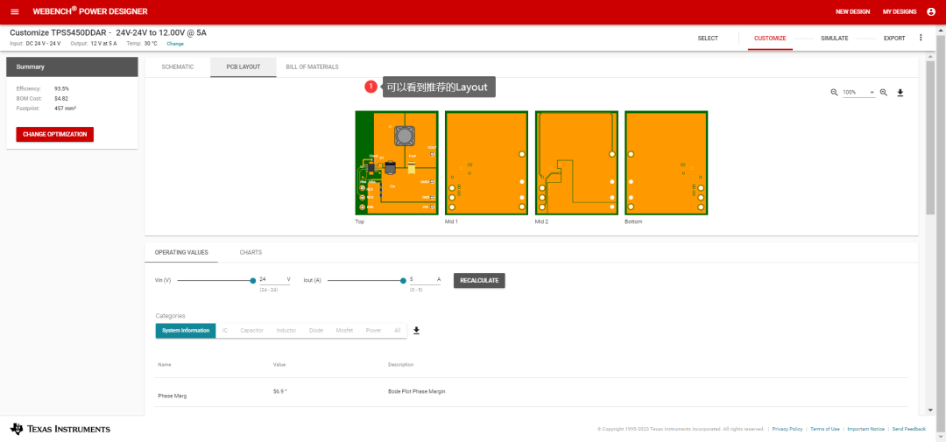Click the Value column header
The width and height of the screenshot is (946, 442).
(279, 365)
